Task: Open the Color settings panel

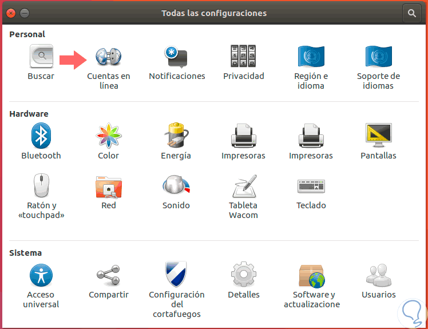Action: tap(108, 136)
